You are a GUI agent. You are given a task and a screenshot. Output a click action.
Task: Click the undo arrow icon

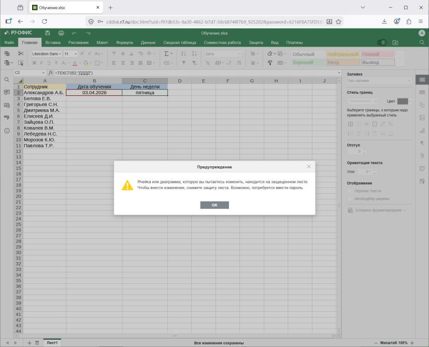coord(75,33)
